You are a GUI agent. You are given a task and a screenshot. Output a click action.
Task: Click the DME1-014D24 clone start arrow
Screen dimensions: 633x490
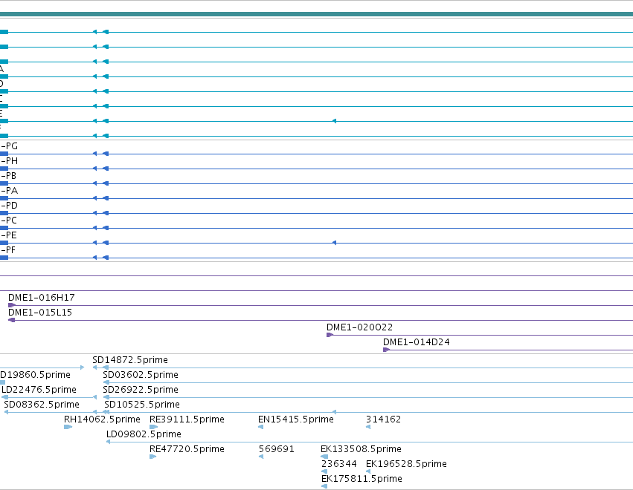386,350
